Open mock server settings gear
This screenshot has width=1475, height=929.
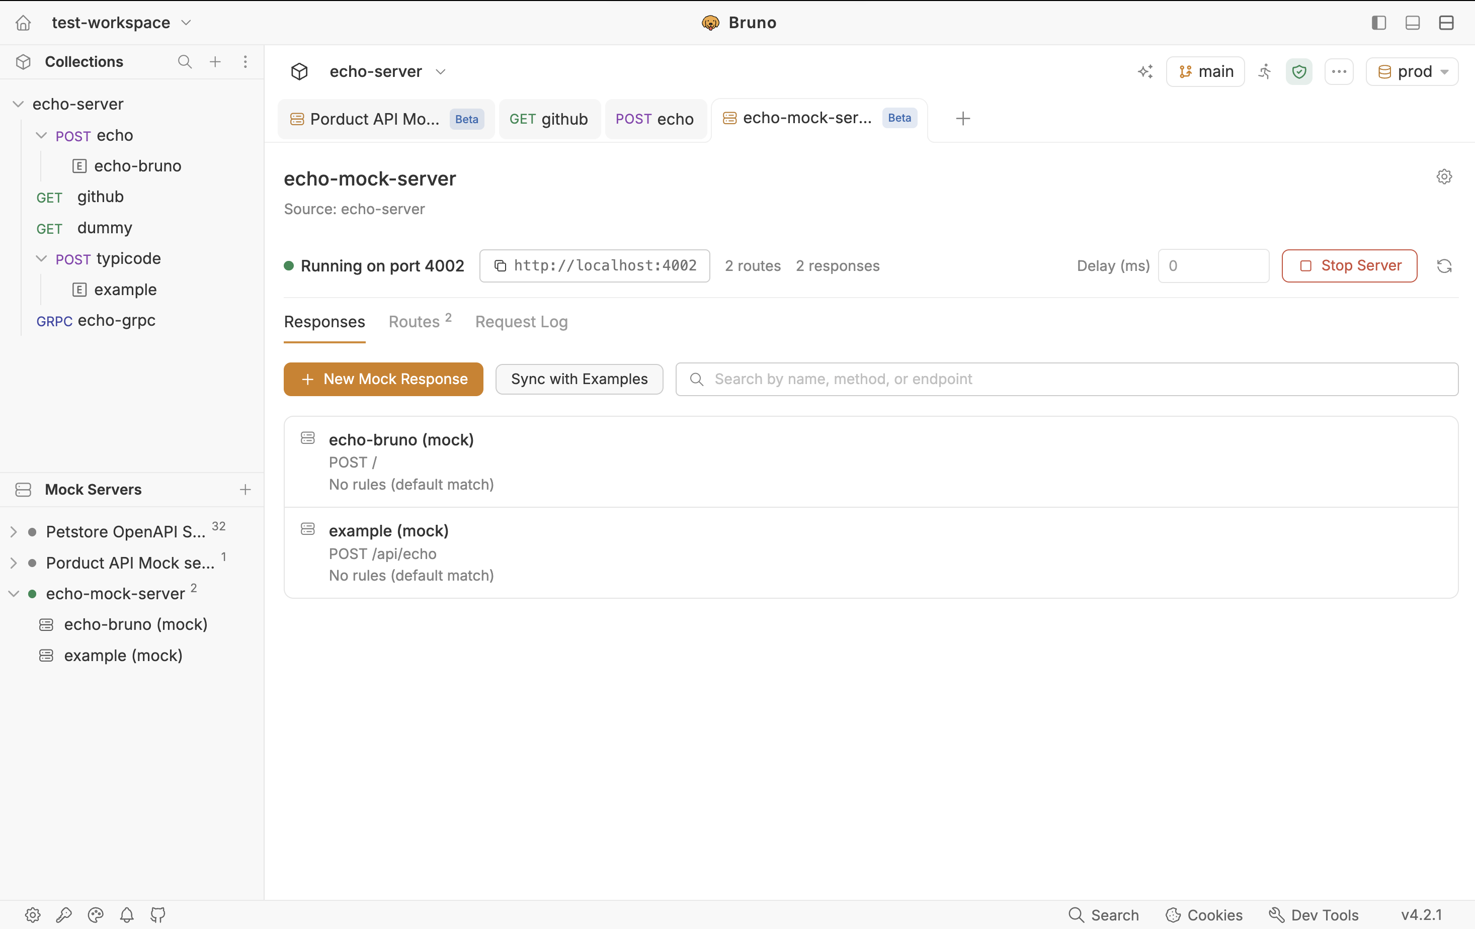[1444, 177]
